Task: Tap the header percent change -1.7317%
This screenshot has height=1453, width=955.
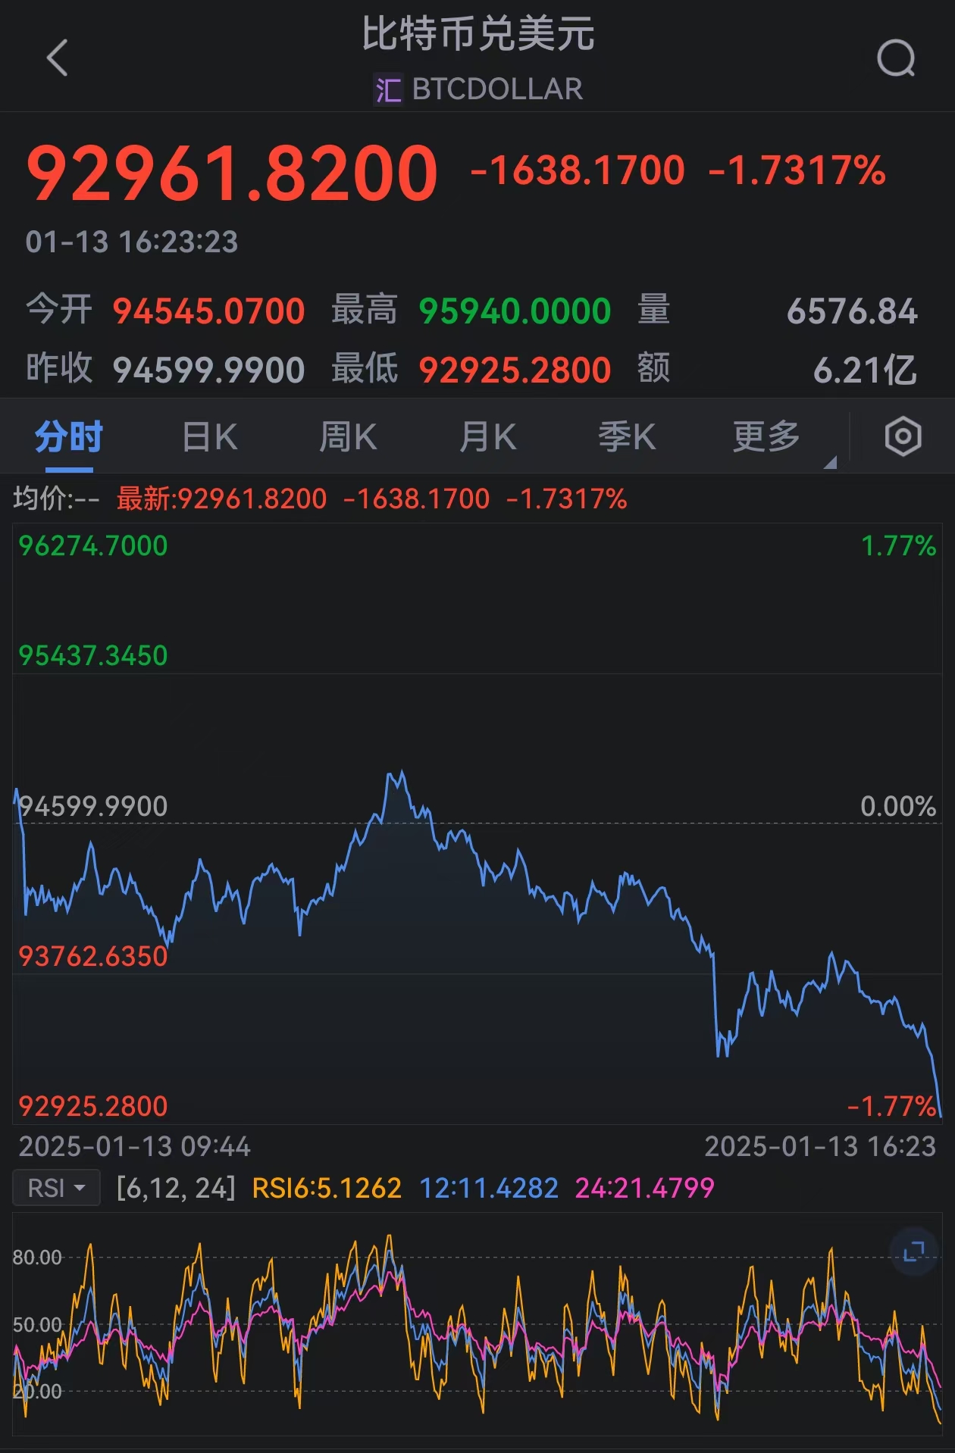Action: click(x=797, y=170)
